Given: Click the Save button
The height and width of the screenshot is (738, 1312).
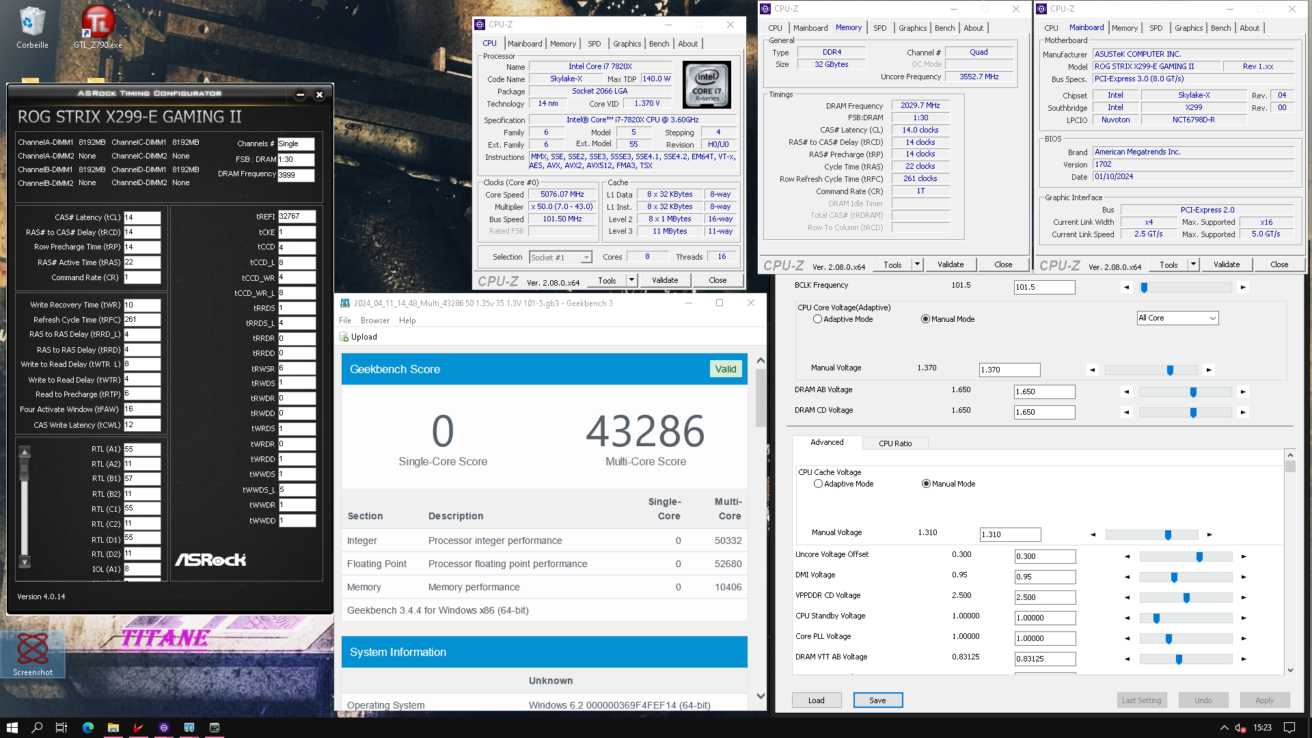Looking at the screenshot, I should pos(877,700).
